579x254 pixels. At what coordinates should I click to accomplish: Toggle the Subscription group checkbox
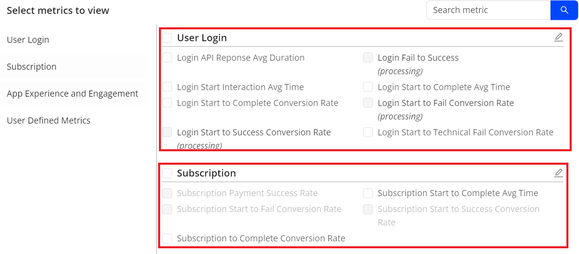167,173
